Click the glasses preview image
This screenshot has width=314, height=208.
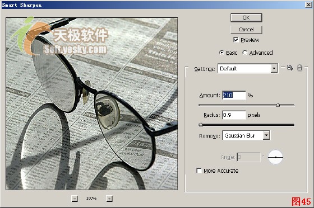92,103
